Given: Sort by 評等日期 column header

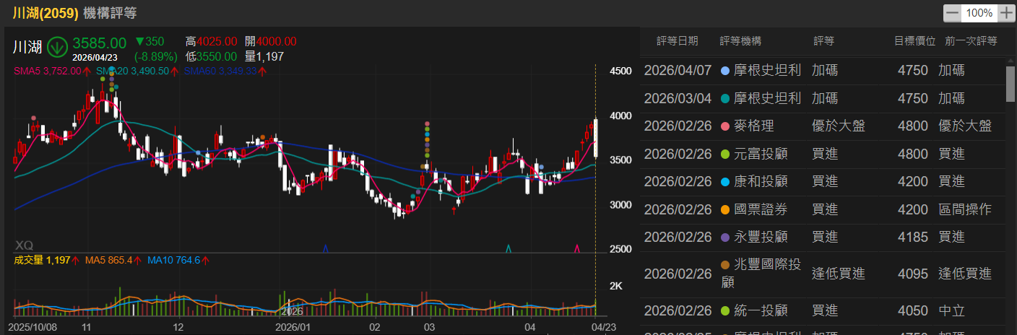Looking at the screenshot, I should [x=677, y=41].
